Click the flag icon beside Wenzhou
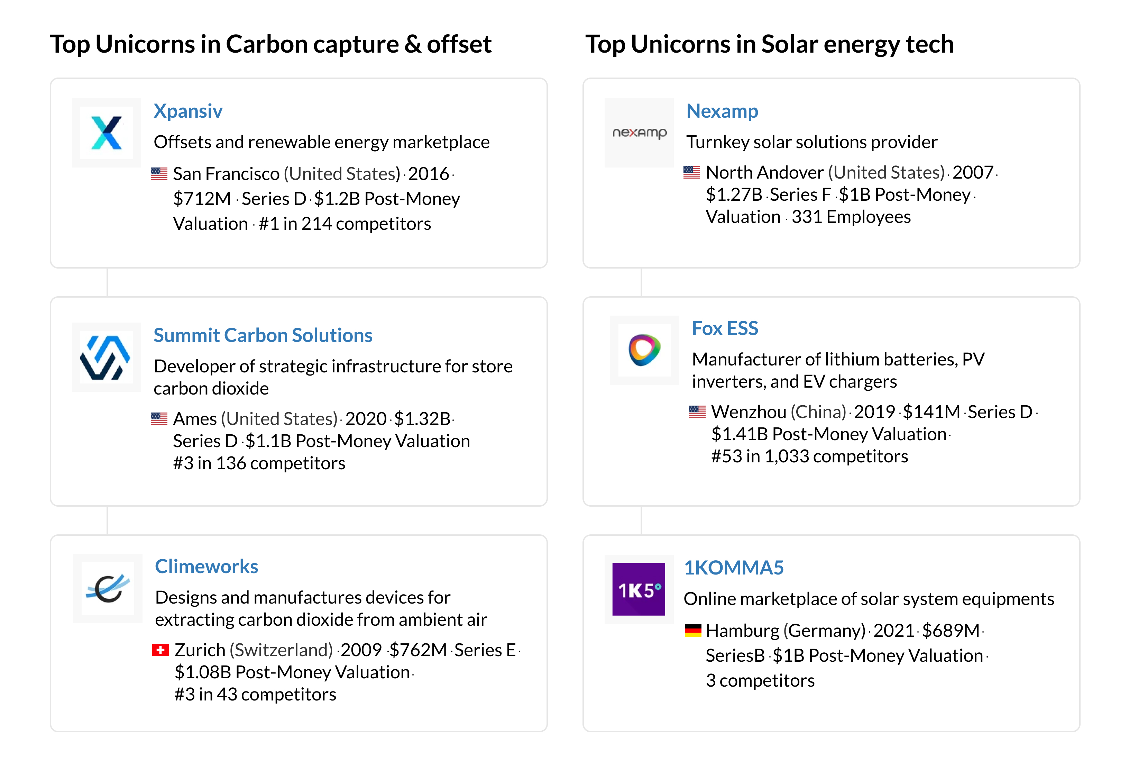 coord(697,411)
